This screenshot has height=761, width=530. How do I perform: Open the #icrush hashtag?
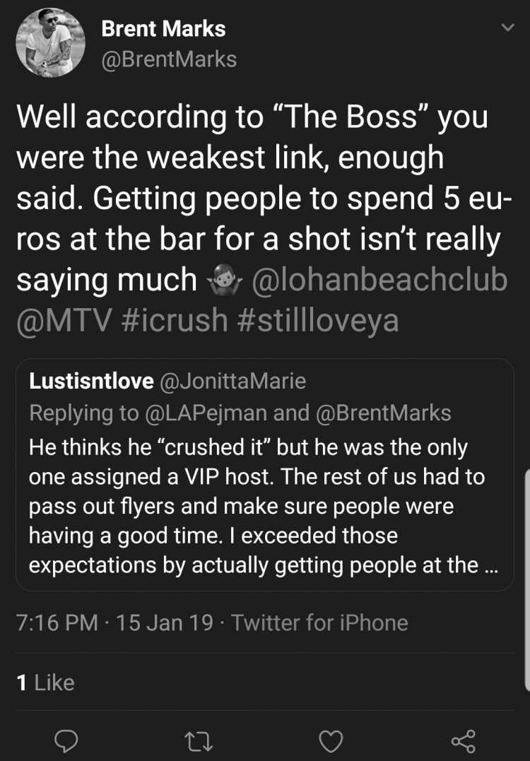click(175, 321)
